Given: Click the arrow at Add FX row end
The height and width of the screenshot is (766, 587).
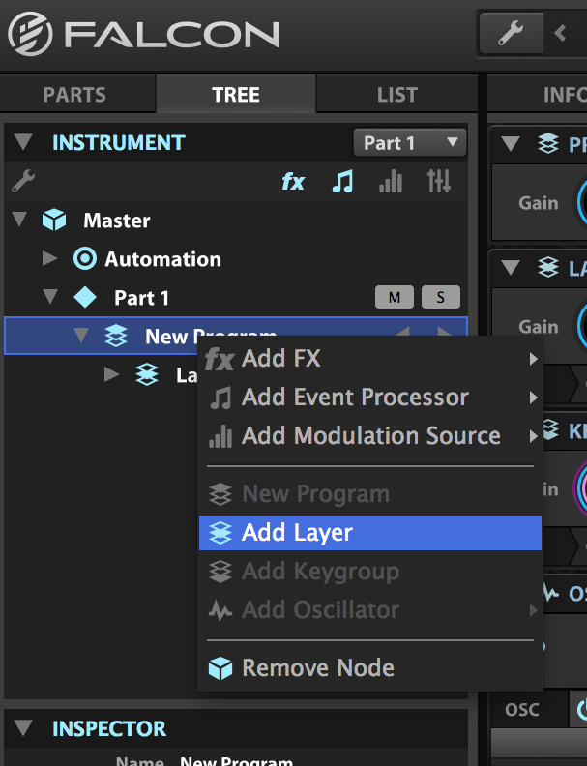Looking at the screenshot, I should click(x=533, y=359).
